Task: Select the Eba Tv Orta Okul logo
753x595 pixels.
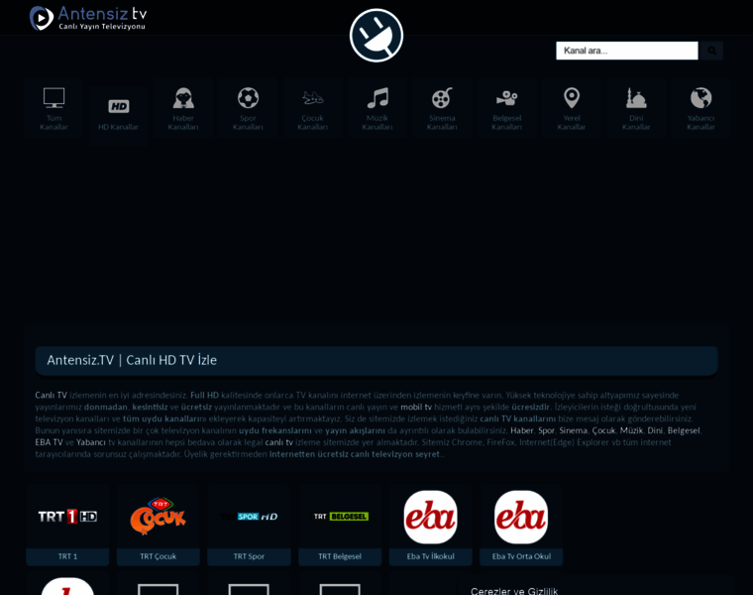Action: (521, 517)
